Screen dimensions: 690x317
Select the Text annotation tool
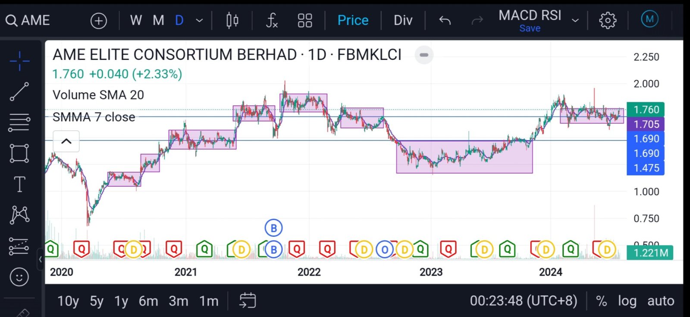click(19, 184)
